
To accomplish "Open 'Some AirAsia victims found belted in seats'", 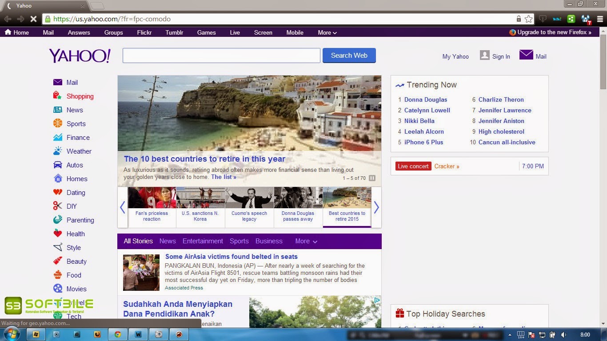I will tap(232, 257).
